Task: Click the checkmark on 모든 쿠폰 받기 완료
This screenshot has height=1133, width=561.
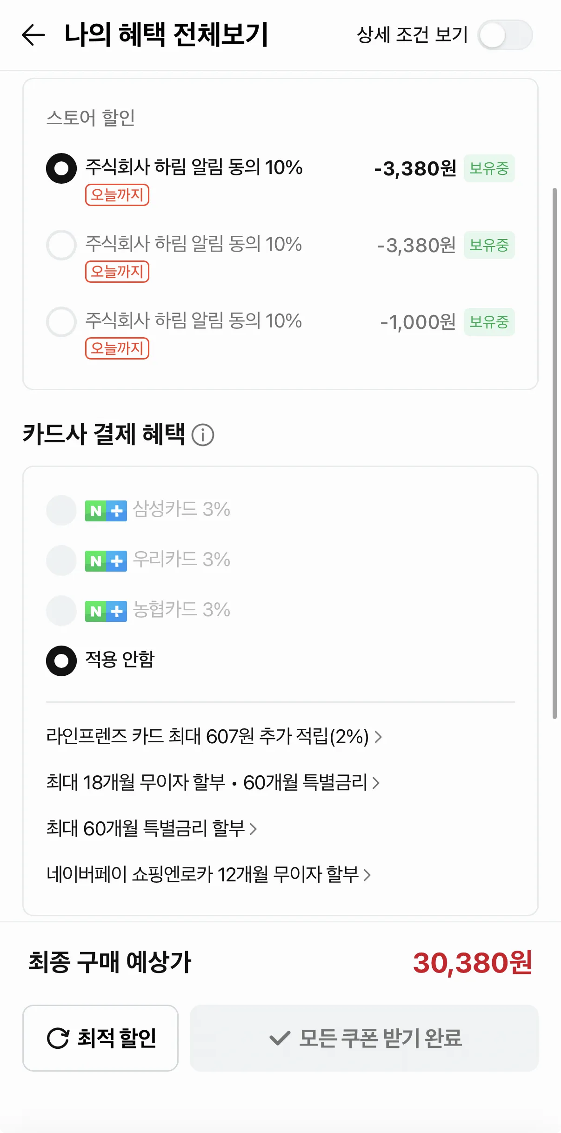Action: pyautogui.click(x=280, y=1038)
